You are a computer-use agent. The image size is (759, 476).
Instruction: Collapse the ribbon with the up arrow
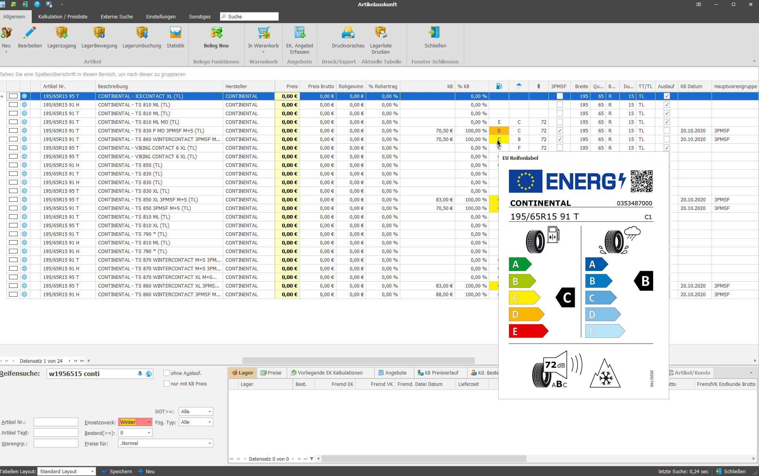coord(754,61)
